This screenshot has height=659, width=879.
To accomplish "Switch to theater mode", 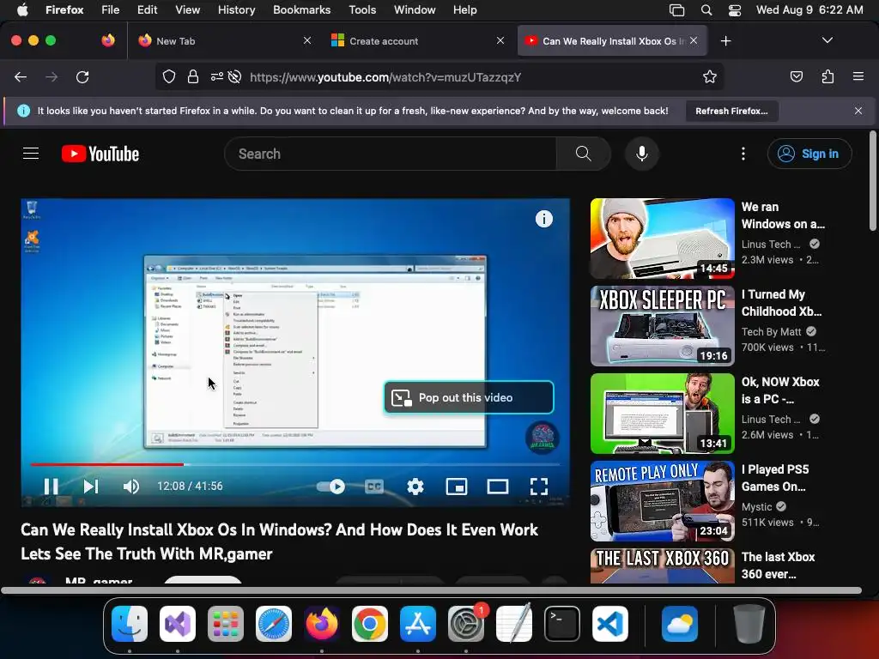I will [497, 487].
